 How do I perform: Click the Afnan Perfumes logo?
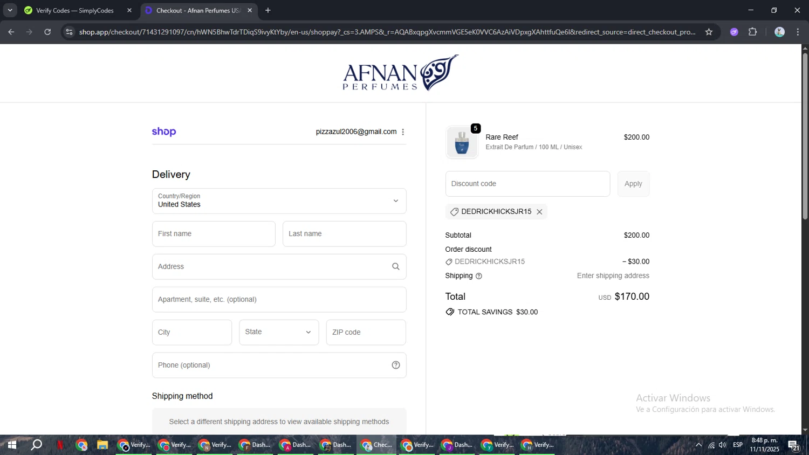point(401,73)
